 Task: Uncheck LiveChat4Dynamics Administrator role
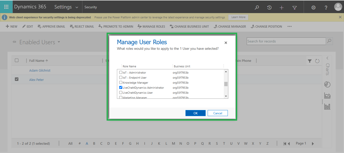tap(121, 88)
